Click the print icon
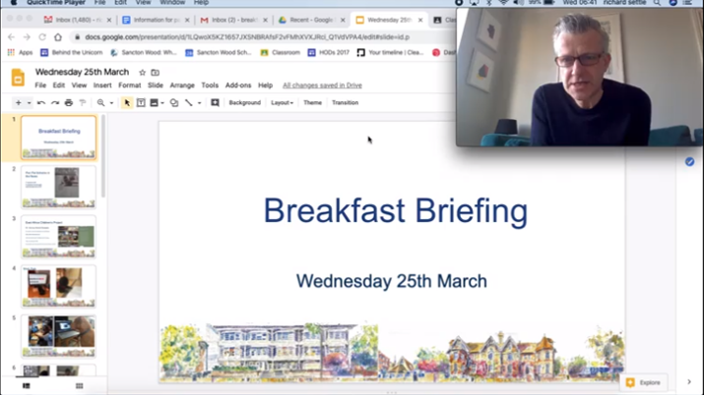The height and width of the screenshot is (395, 704). tap(69, 102)
